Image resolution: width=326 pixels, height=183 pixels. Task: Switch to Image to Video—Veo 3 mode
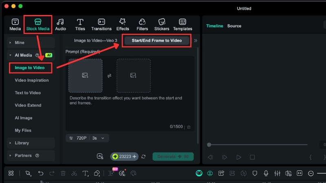tap(95, 40)
